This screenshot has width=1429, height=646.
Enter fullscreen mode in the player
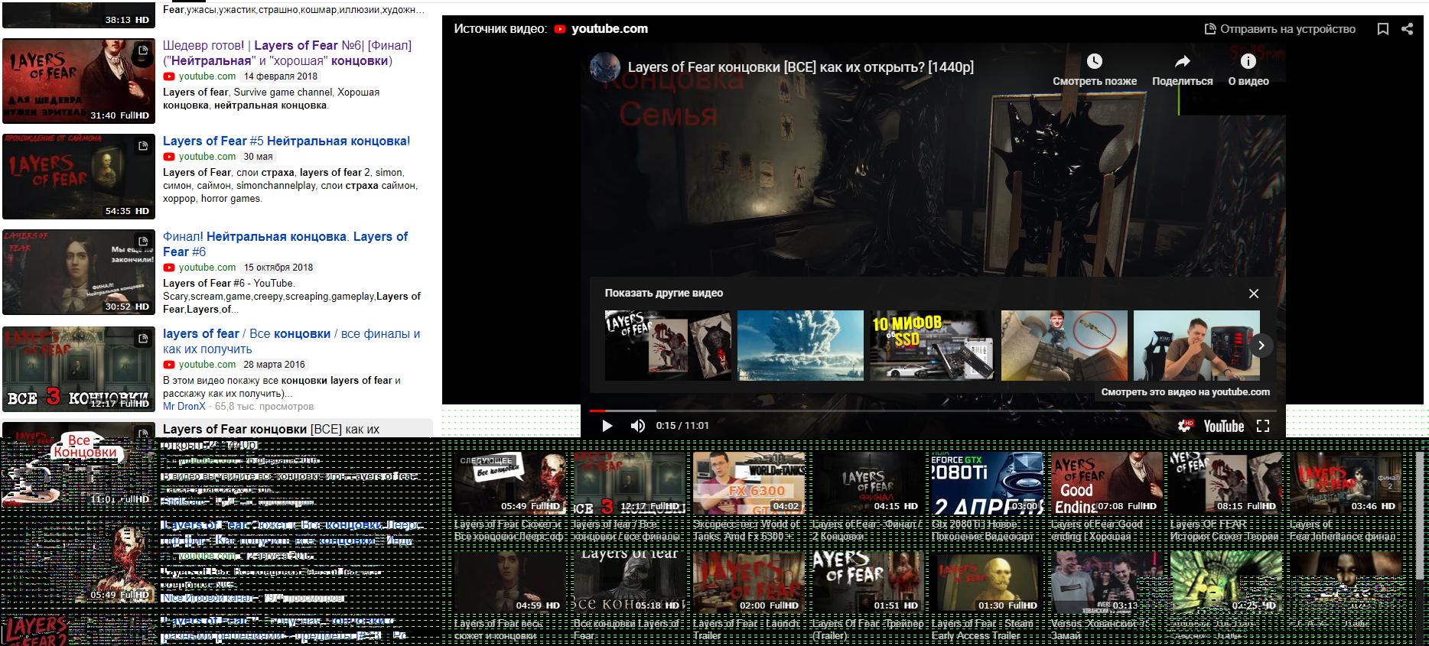(1263, 426)
